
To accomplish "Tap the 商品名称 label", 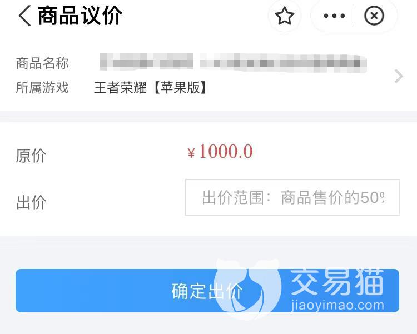I will point(42,63).
